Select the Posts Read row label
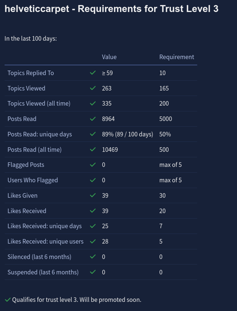Viewport: 237px width, 311px height. [22, 119]
